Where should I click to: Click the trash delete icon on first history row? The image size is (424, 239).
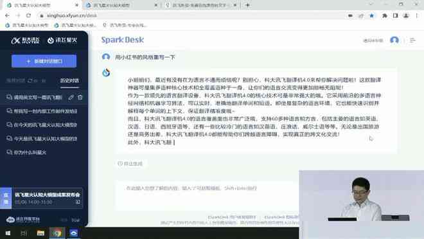(x=80, y=97)
